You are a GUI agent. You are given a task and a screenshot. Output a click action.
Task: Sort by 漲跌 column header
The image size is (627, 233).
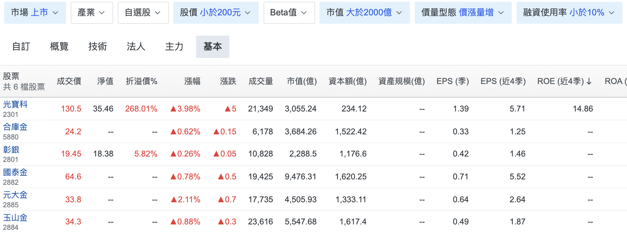point(228,81)
